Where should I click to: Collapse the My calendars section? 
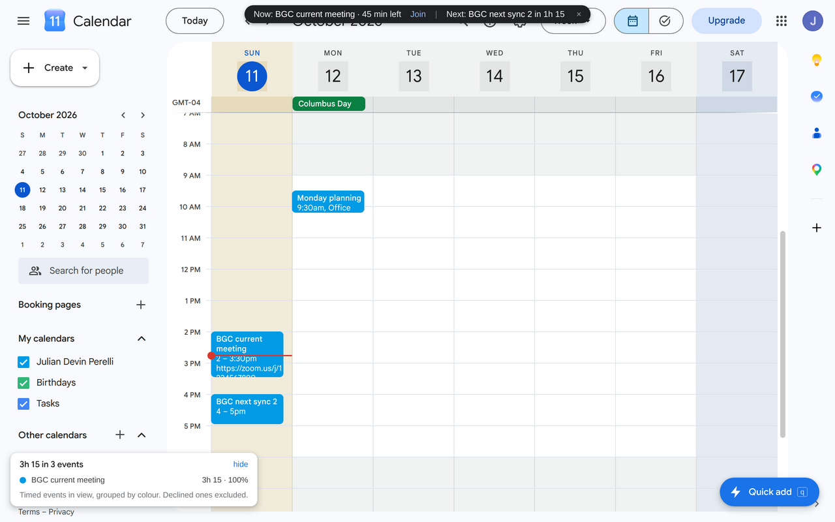click(142, 339)
